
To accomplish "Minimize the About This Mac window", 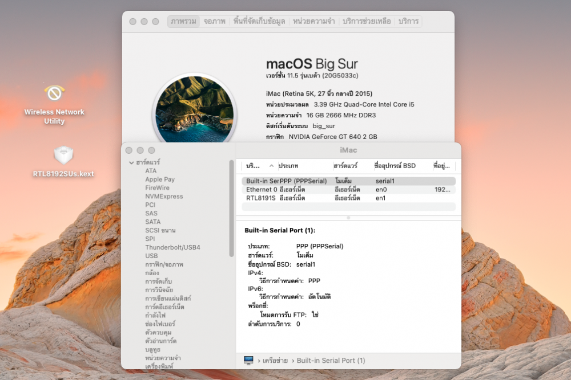I will [144, 22].
